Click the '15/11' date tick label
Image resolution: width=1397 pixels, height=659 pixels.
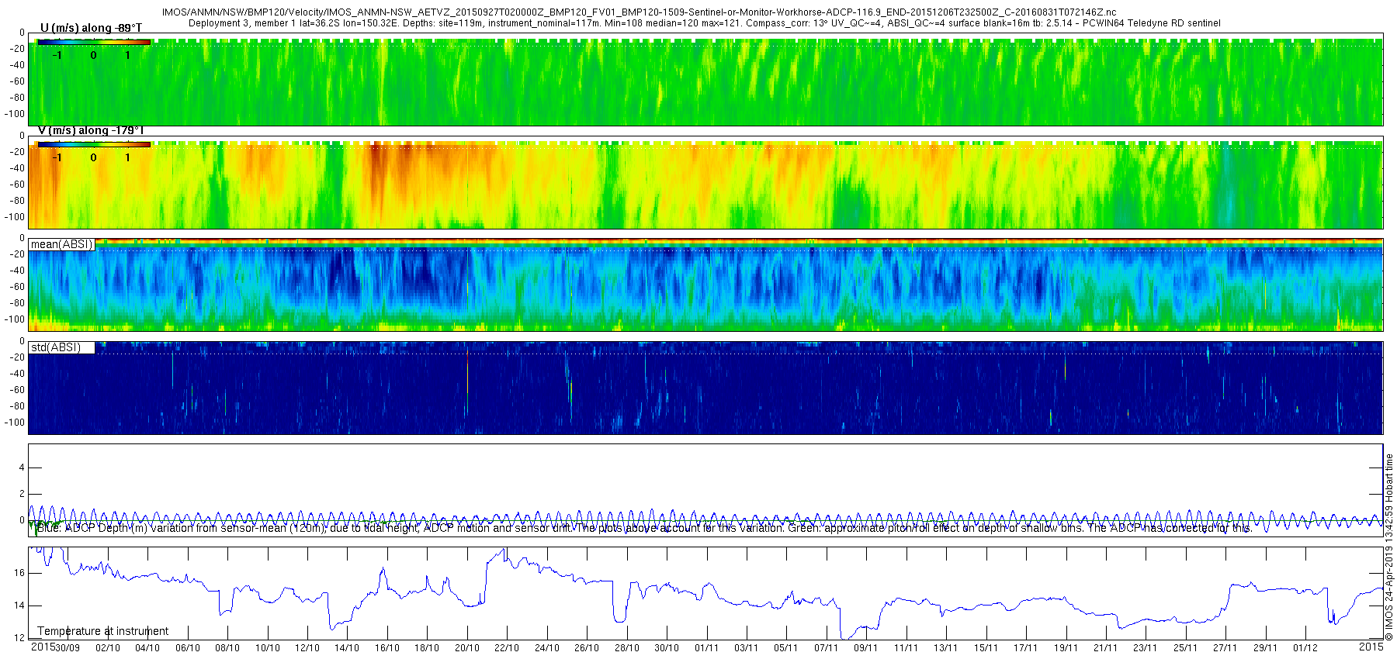986,648
